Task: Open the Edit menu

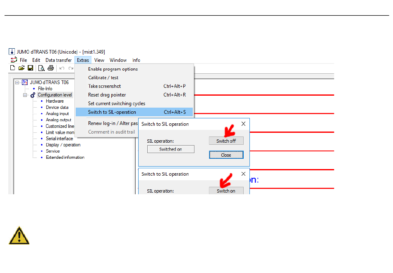Action: click(x=36, y=60)
